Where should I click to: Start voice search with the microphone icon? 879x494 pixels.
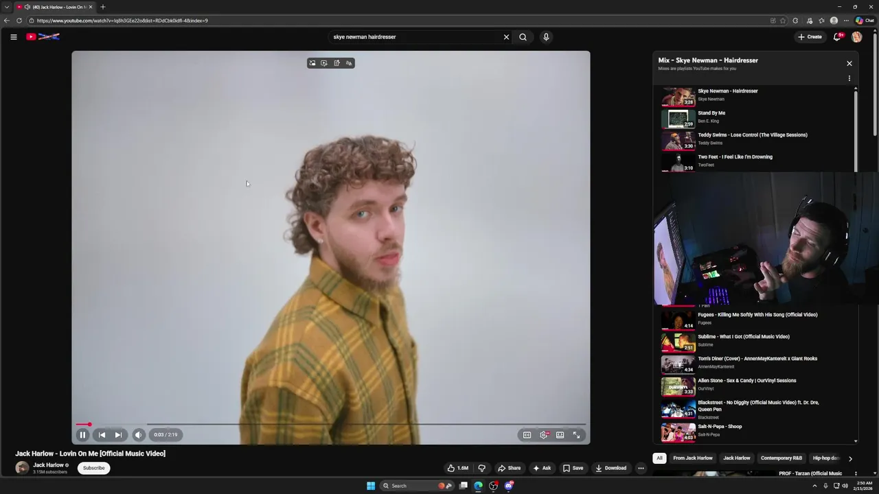pyautogui.click(x=546, y=37)
